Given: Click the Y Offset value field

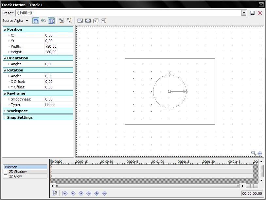Looking at the screenshot, I should (59, 87).
